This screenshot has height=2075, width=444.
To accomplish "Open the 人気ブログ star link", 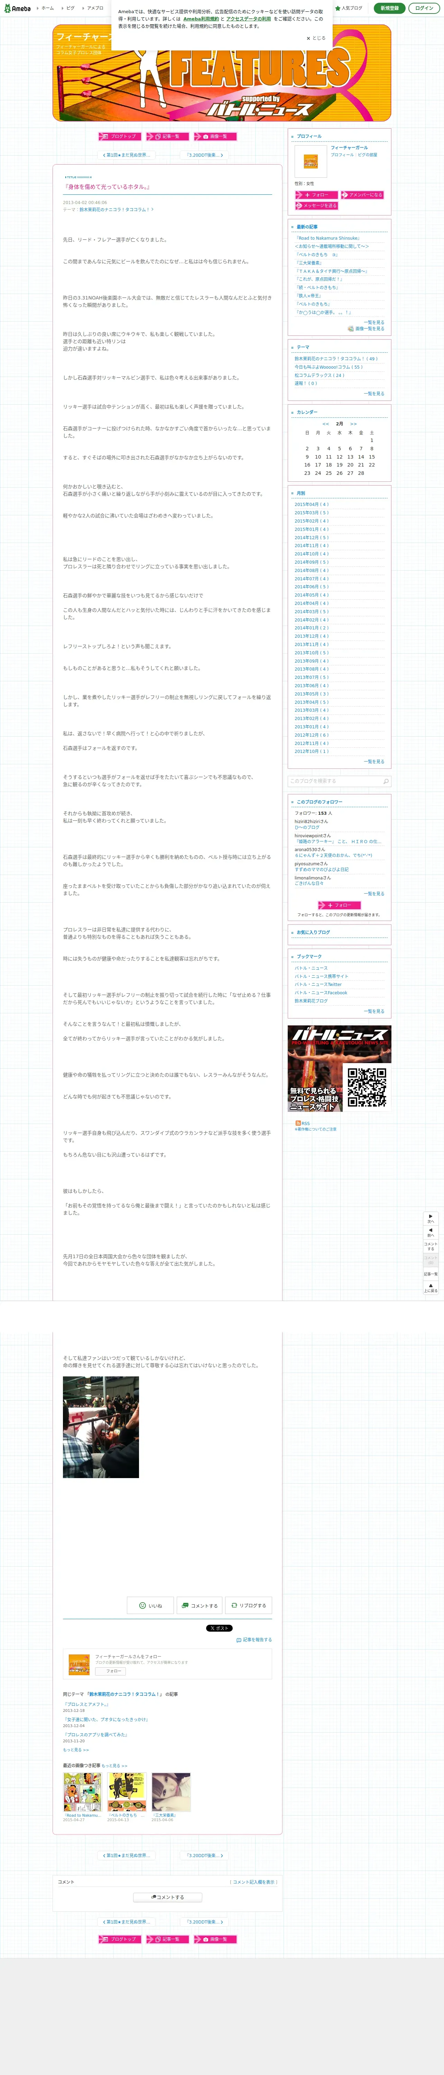I will (x=349, y=8).
